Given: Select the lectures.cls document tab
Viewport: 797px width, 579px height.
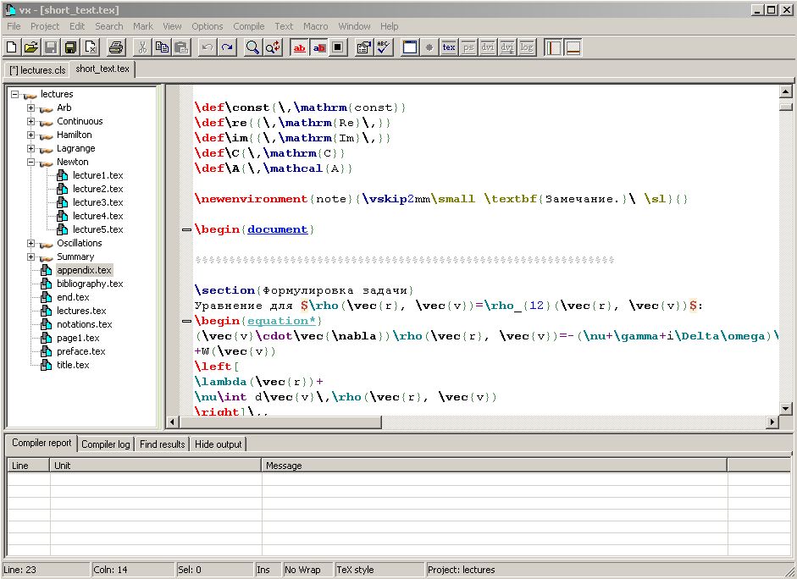Looking at the screenshot, I should click(x=37, y=70).
